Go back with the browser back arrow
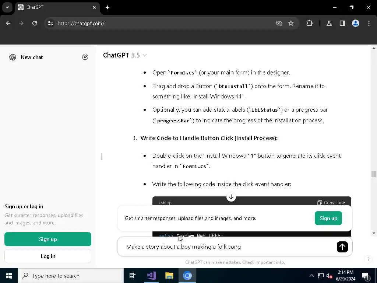This screenshot has width=377, height=283. [8, 23]
